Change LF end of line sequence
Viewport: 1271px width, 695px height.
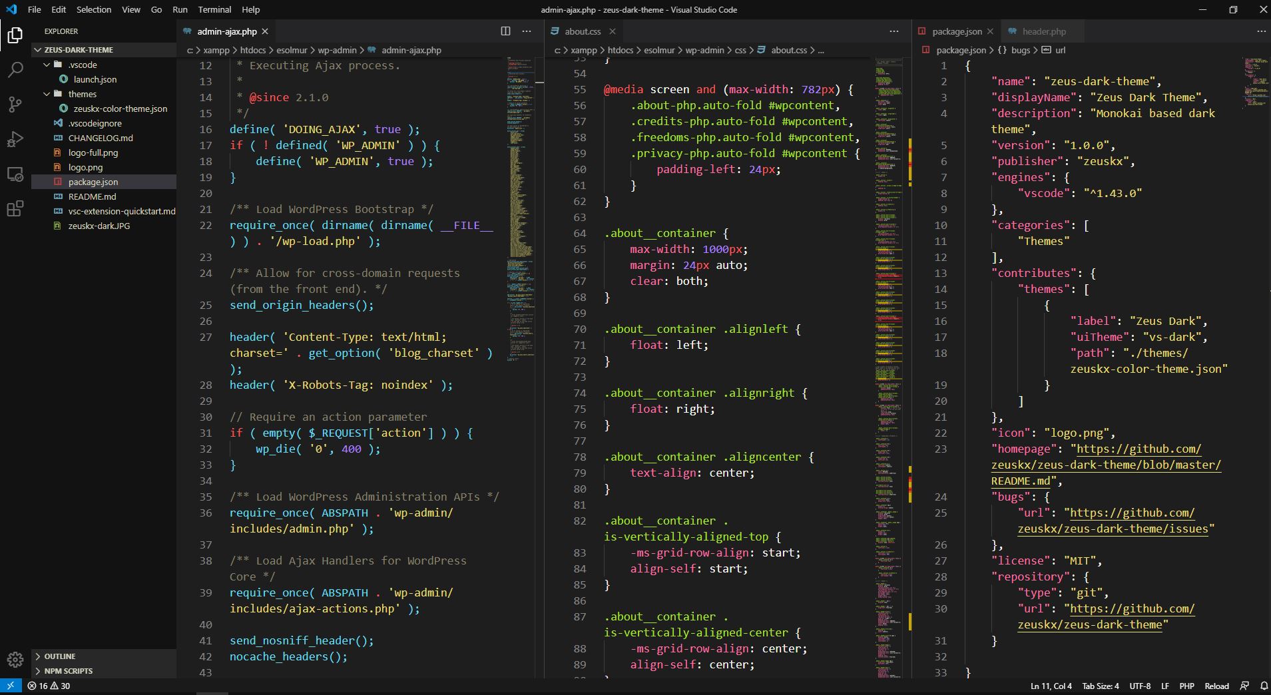point(1165,686)
